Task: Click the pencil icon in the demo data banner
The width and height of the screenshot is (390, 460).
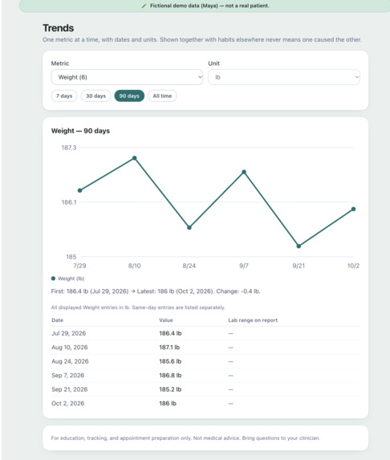Action: (144, 6)
